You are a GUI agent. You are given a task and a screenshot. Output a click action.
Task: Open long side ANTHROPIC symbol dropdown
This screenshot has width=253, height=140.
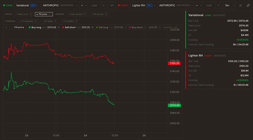point(60,5)
